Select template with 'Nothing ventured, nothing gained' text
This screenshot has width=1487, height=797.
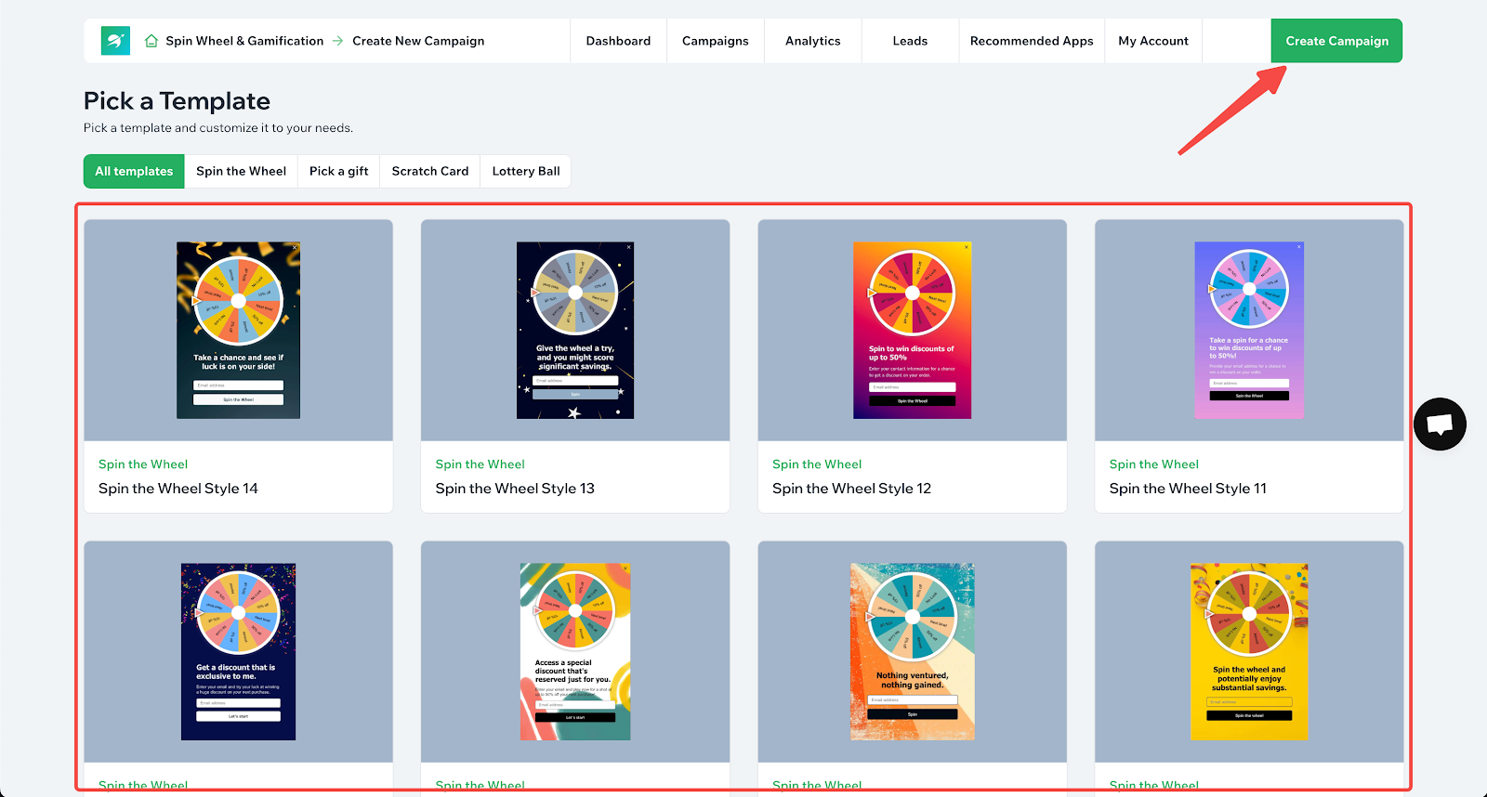click(913, 652)
